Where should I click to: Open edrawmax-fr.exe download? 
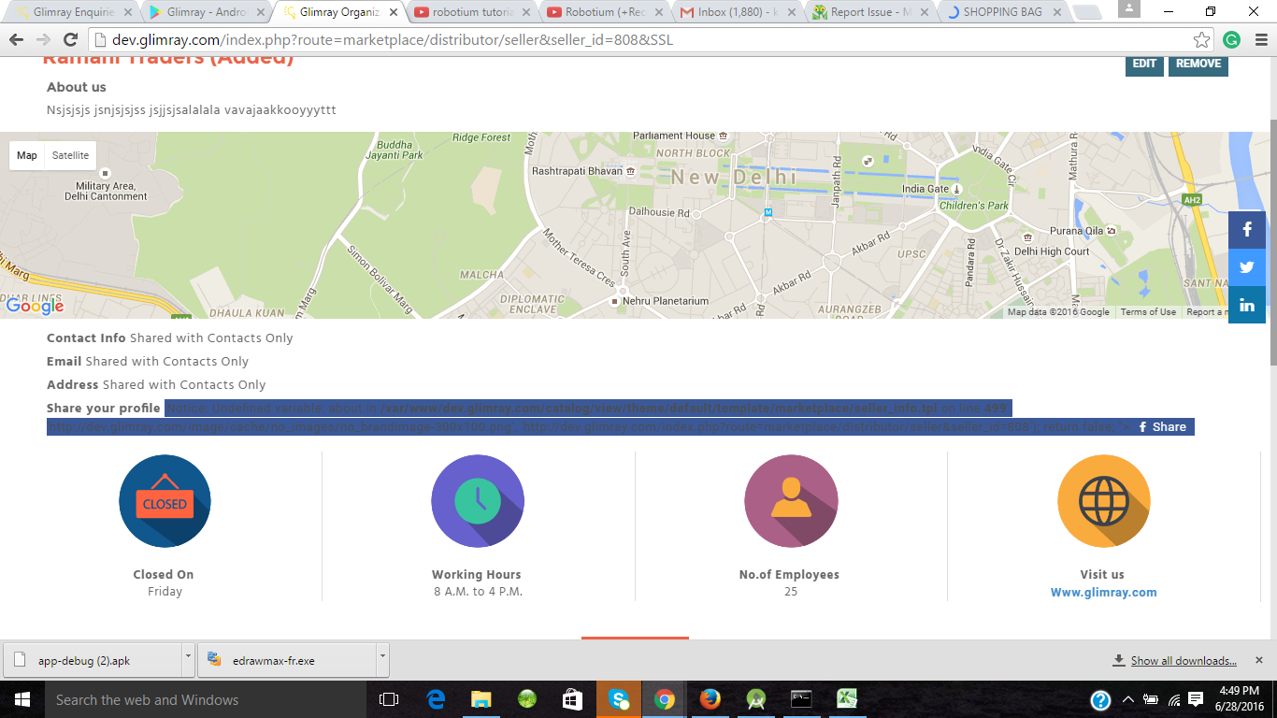pos(286,660)
